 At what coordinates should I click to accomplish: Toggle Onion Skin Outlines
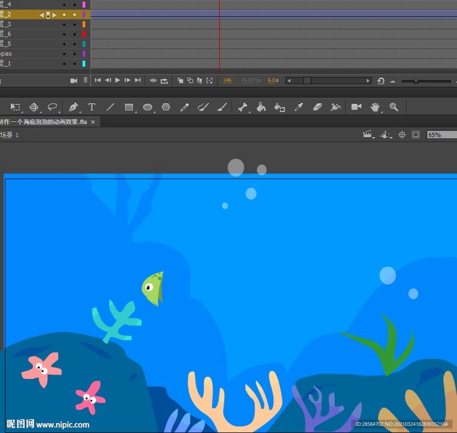tap(190, 80)
